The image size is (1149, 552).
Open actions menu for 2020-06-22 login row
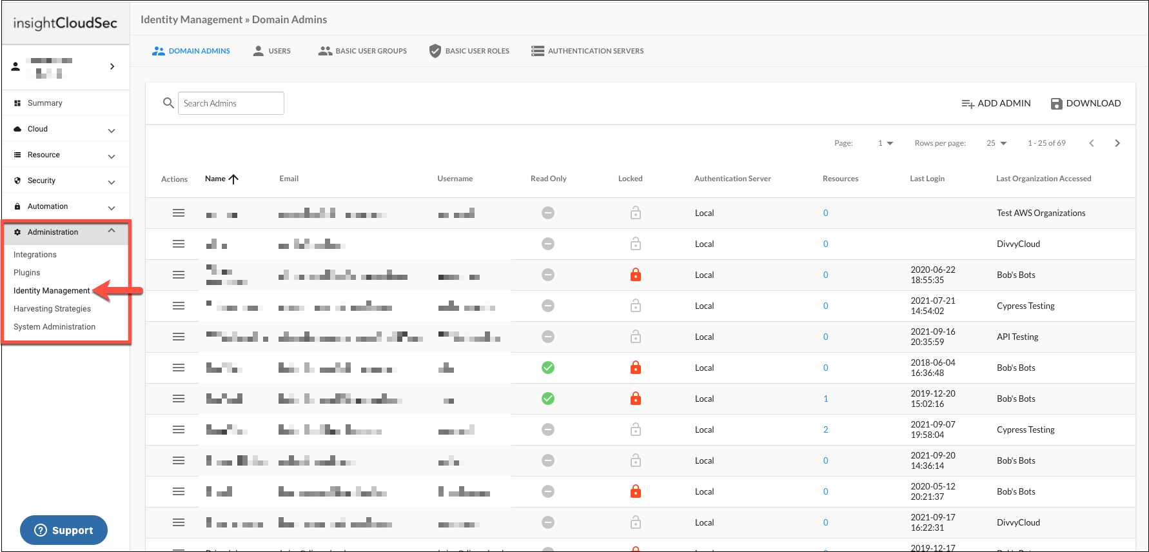click(x=179, y=275)
